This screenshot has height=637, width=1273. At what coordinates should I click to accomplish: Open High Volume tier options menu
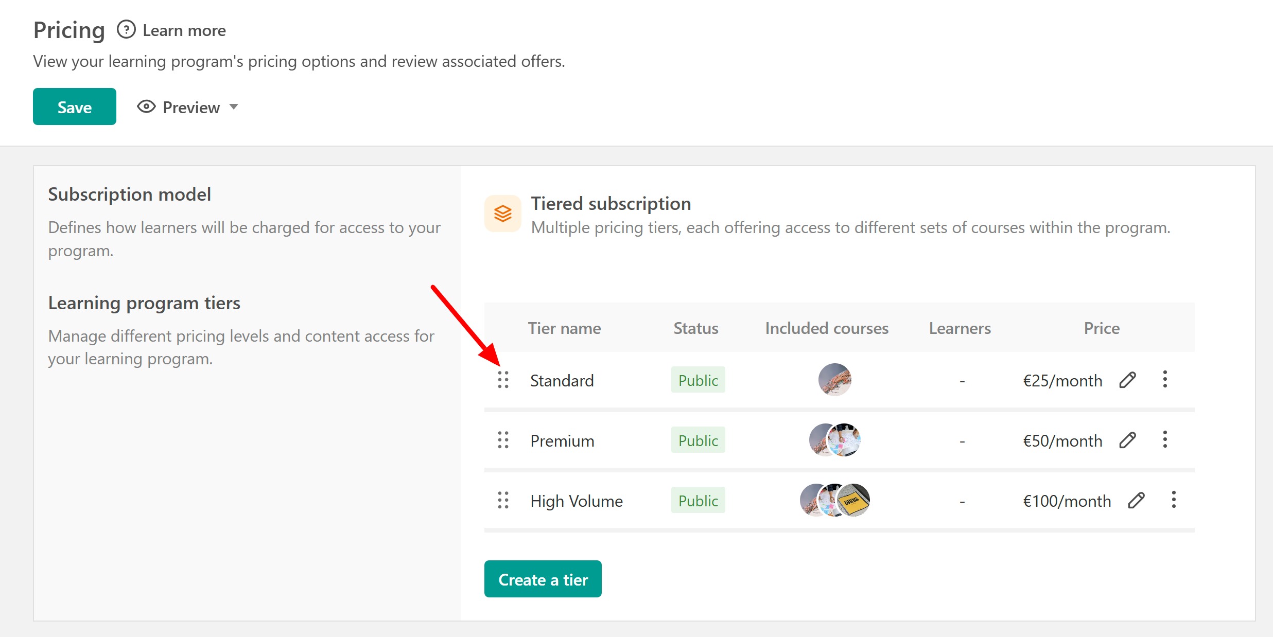(x=1174, y=500)
